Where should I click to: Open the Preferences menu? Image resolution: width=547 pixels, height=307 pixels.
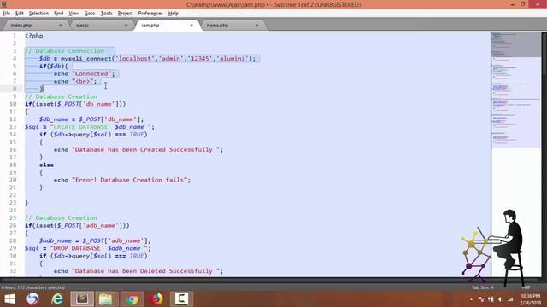(x=150, y=14)
